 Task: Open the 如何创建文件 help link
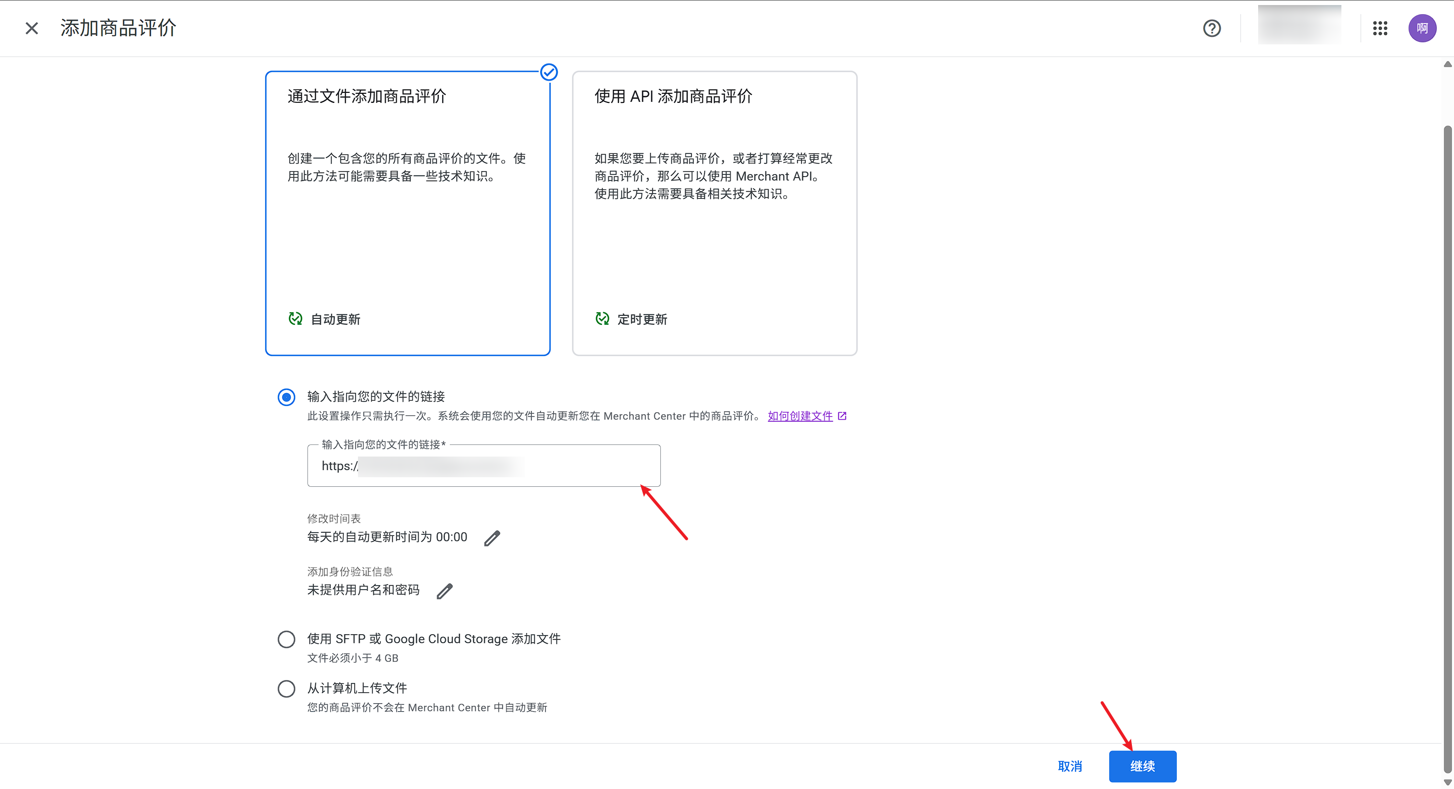coord(799,416)
